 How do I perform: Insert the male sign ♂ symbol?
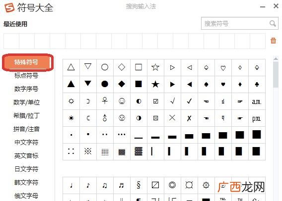click(105, 118)
